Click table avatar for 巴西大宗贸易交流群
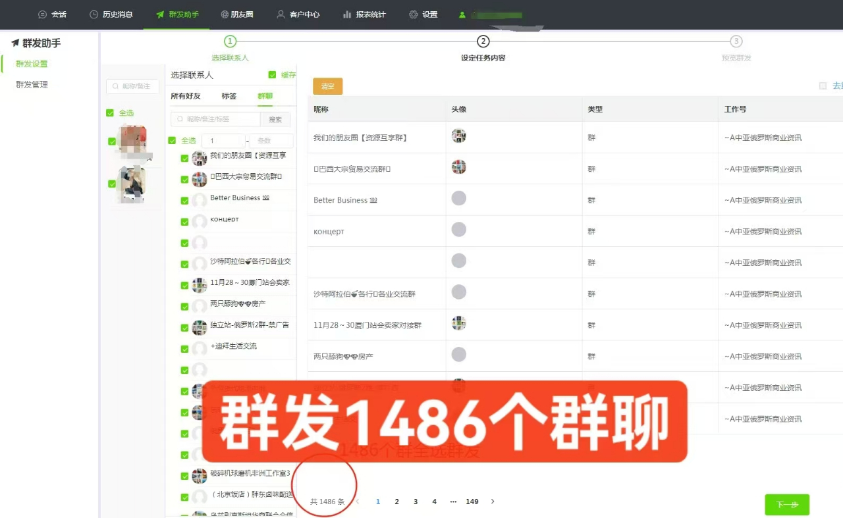 tap(459, 167)
